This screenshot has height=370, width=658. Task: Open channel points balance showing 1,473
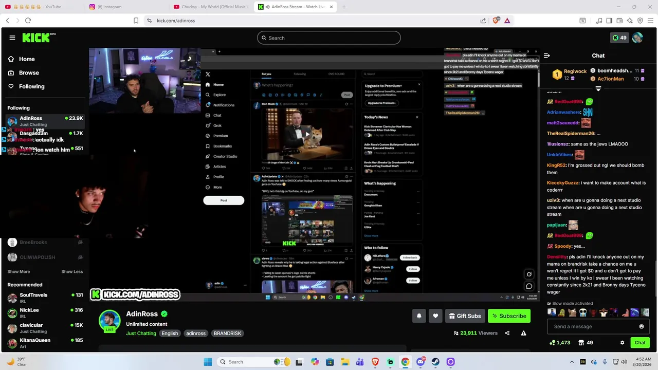click(x=560, y=343)
